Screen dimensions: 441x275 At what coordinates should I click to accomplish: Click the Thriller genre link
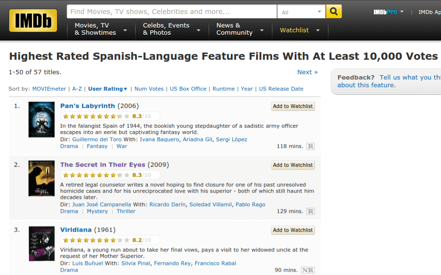(126, 211)
